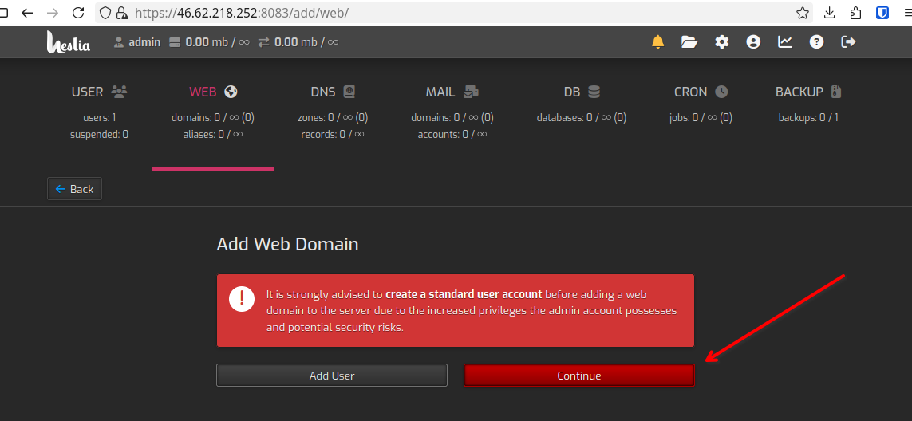912x421 pixels.
Task: Bookmark this page with the star icon
Action: (x=803, y=13)
